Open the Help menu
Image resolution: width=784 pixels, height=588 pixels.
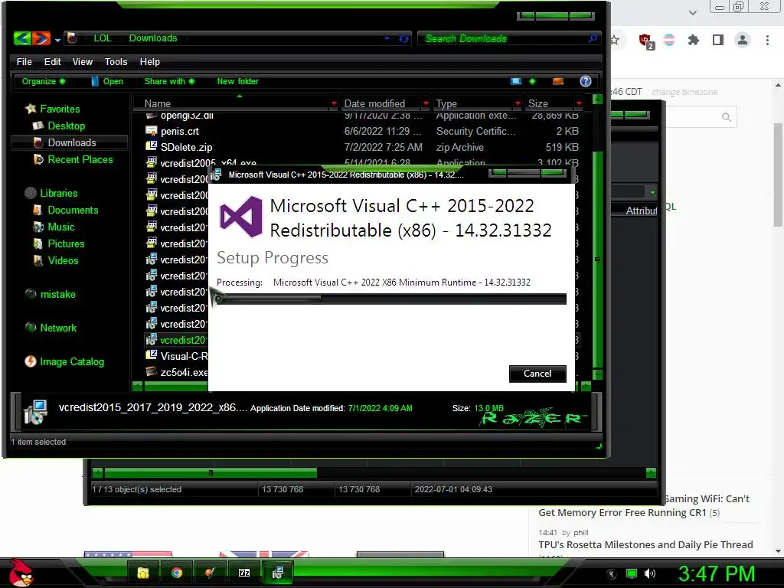click(149, 61)
